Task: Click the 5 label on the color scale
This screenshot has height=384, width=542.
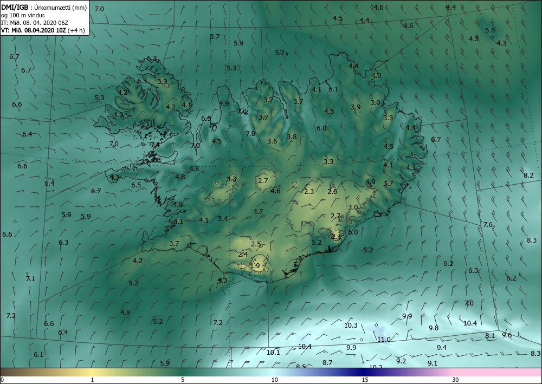Action: click(183, 380)
